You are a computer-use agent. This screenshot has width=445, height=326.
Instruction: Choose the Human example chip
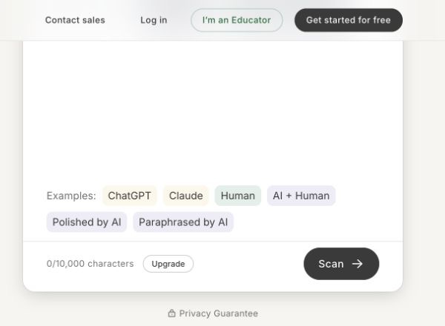238,196
